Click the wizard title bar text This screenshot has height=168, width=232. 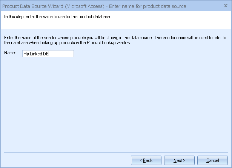[94, 6]
